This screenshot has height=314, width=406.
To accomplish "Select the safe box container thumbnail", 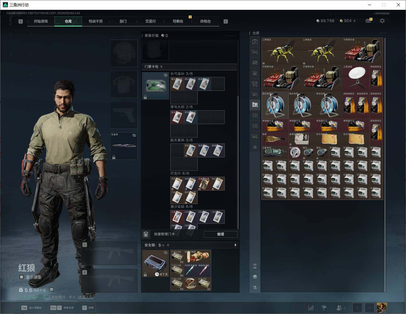I will tap(155, 263).
